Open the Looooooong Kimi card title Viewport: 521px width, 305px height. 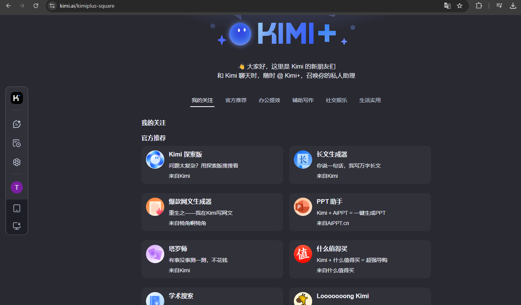pos(343,296)
